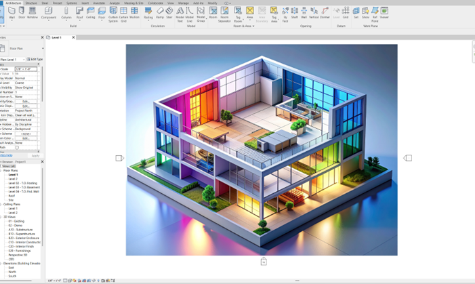This screenshot has height=284, width=475.
Task: Collapse the Floor Plans tree node
Action: (x=2, y=171)
